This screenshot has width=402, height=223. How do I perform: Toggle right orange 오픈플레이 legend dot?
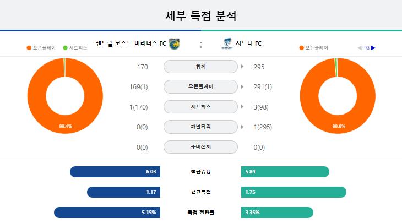302,48
